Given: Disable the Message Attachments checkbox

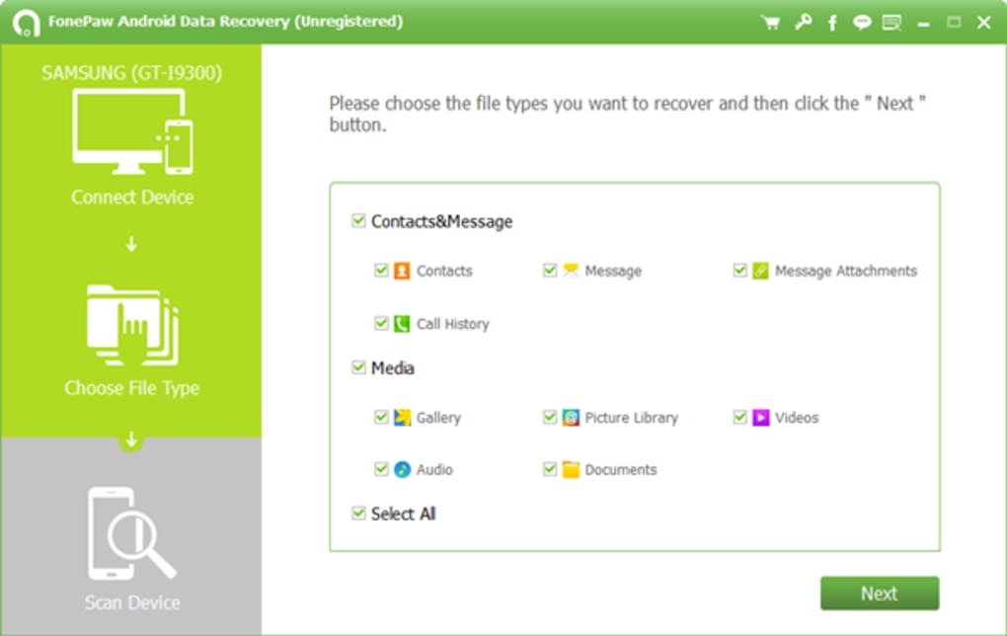Looking at the screenshot, I should click(738, 270).
